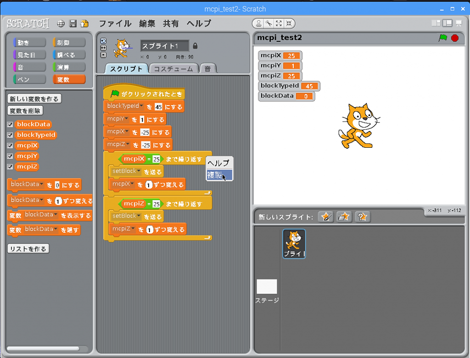Get a surprise sprite
The width and height of the screenshot is (470, 358).
pos(362,217)
